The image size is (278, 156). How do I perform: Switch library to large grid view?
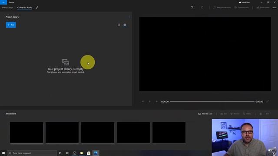125,25
